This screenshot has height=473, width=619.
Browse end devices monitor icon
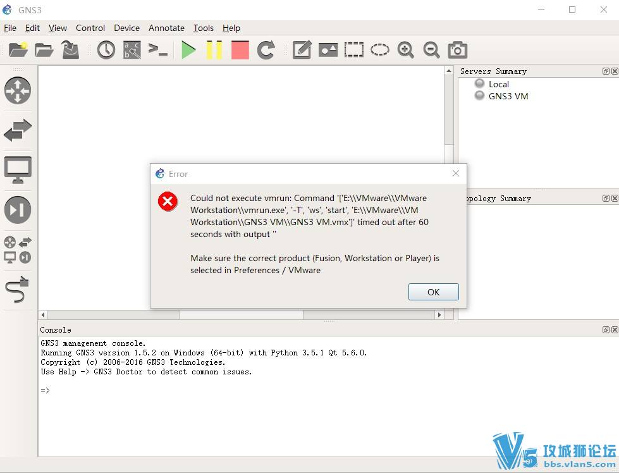coord(18,170)
